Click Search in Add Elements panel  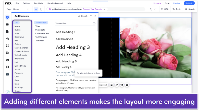click(x=83, y=16)
